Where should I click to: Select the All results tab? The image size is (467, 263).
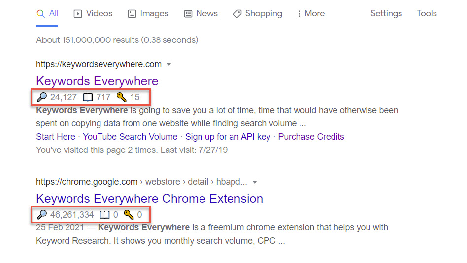(x=48, y=14)
